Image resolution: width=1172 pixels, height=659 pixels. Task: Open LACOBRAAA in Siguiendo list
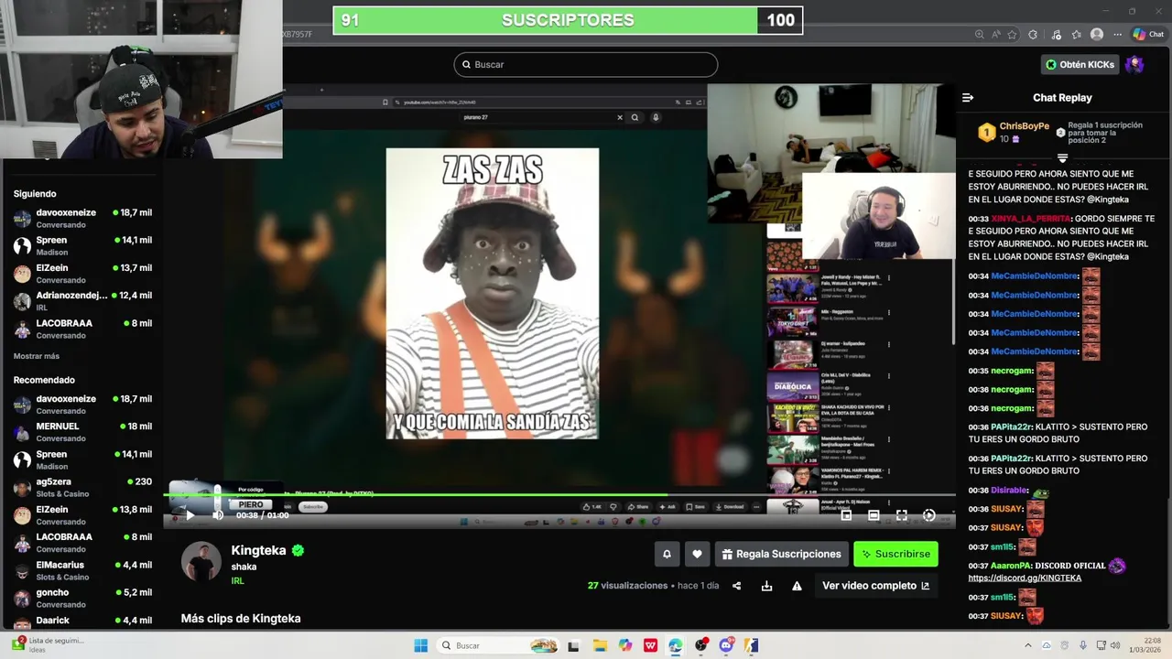[82, 329]
